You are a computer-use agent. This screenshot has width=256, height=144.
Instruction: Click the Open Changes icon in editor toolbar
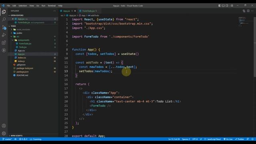click(244, 11)
